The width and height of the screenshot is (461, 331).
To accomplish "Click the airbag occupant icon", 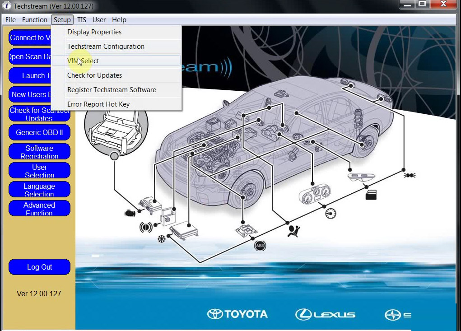I will click(293, 231).
